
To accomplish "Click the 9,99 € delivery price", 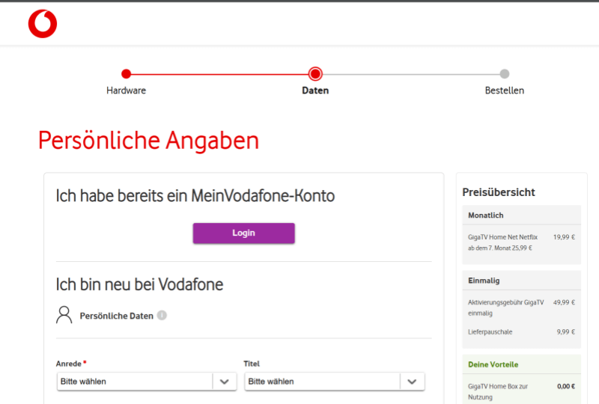I will coord(566,332).
